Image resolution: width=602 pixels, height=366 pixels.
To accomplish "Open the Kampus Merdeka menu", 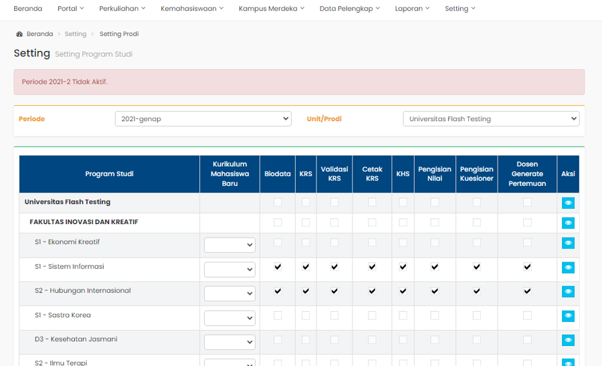I will [x=271, y=9].
